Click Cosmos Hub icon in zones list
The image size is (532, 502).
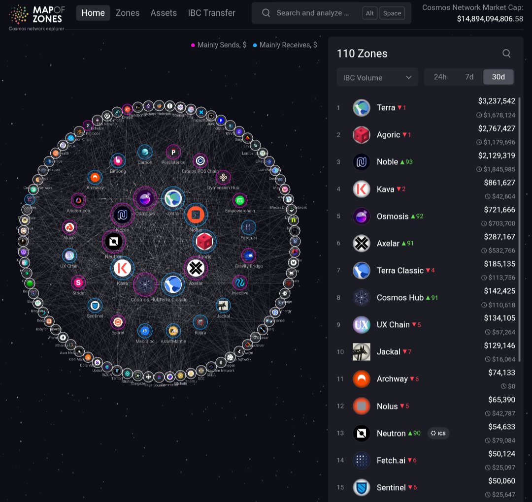pyautogui.click(x=362, y=298)
